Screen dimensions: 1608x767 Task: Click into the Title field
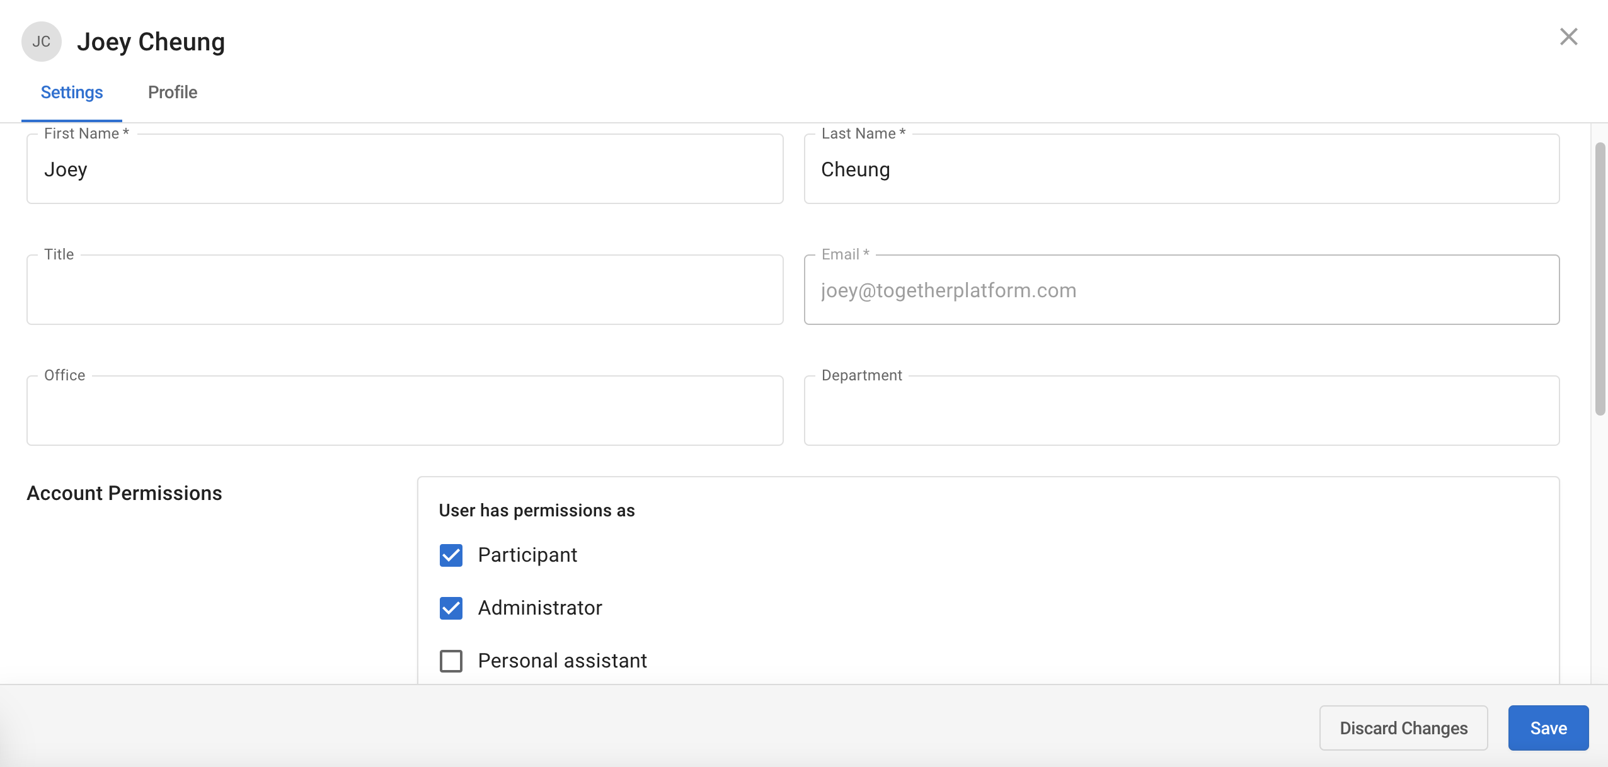click(405, 290)
